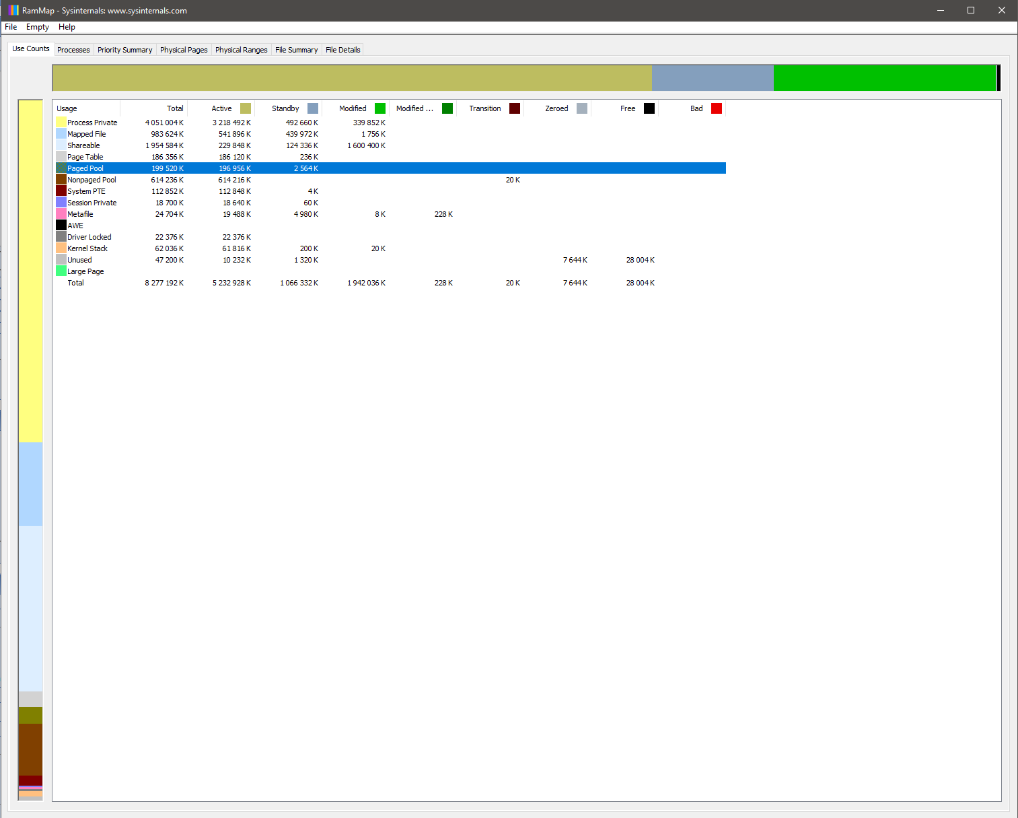
Task: Show the File Details tab
Action: point(342,50)
